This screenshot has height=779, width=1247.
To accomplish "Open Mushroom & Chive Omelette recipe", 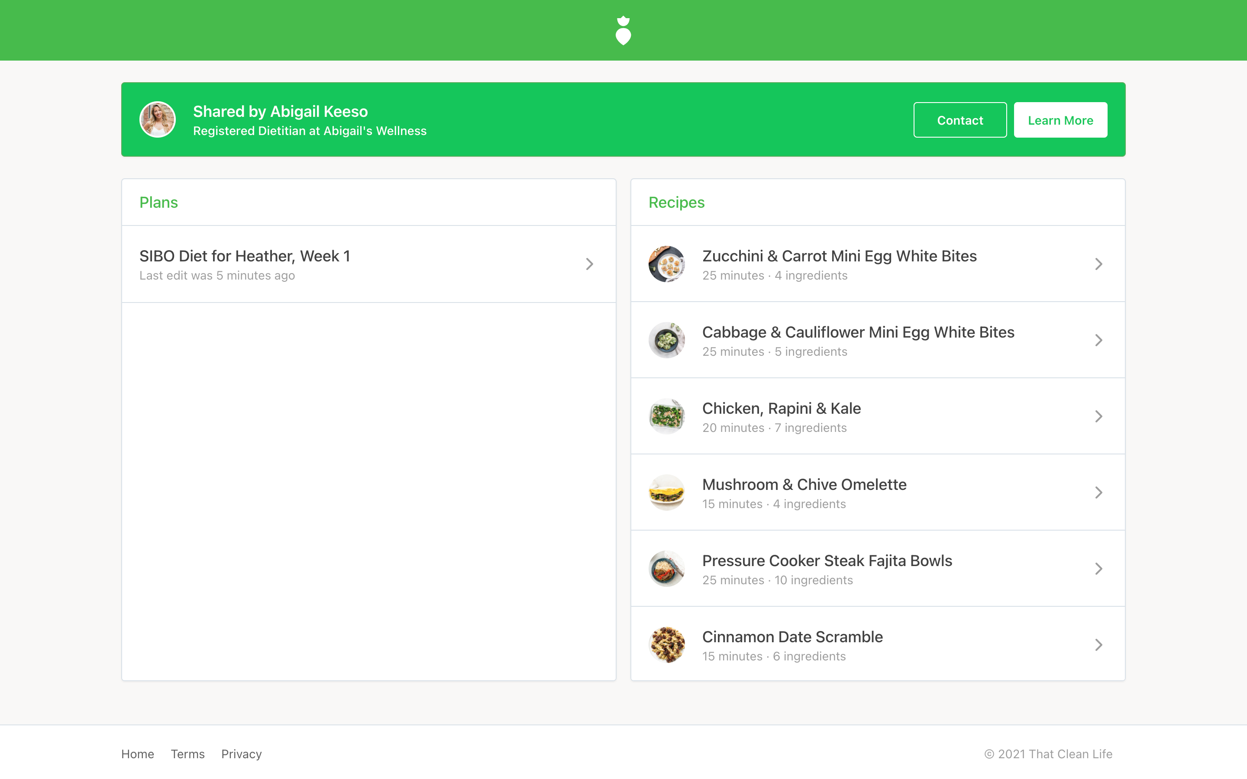I will coord(878,493).
